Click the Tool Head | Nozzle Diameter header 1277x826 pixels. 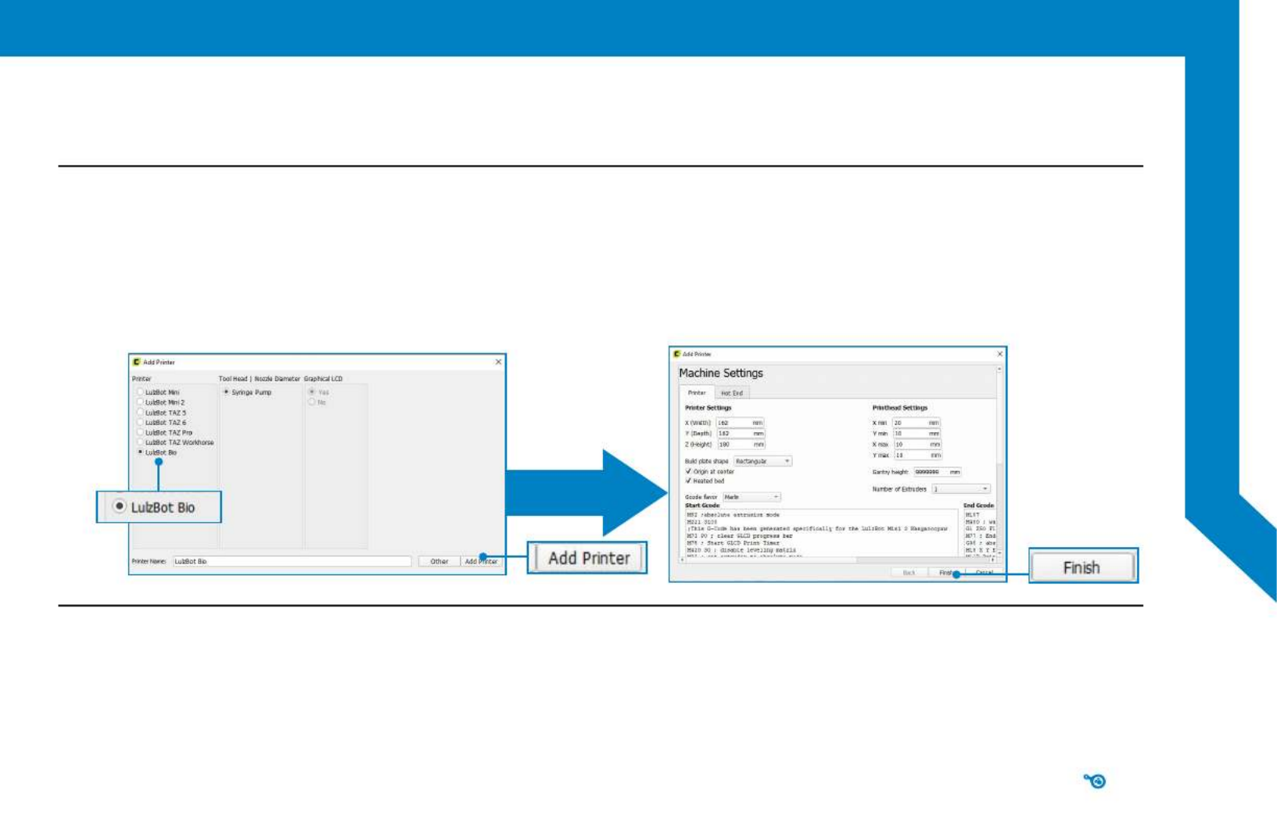pos(259,379)
